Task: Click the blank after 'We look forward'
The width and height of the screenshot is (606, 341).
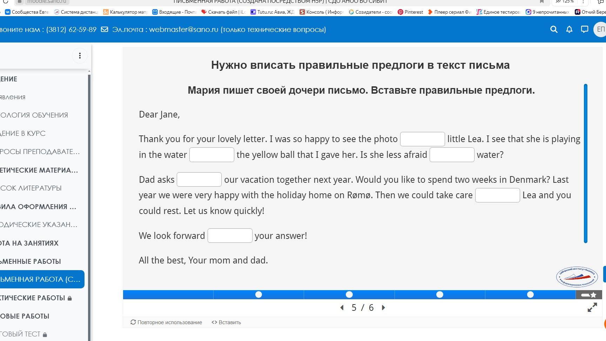Action: pos(230,236)
